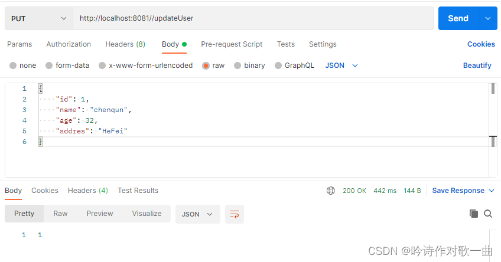Open the Pre-request Script tab
Screen dimensions: 501x262
(232, 44)
